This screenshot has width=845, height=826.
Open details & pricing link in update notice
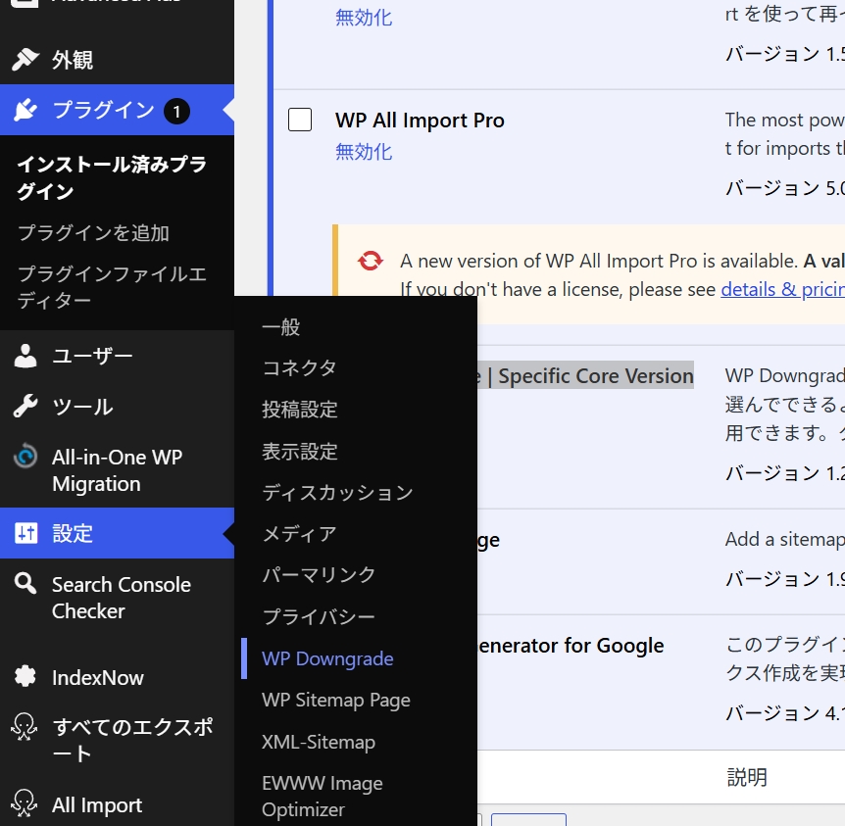[x=783, y=289]
